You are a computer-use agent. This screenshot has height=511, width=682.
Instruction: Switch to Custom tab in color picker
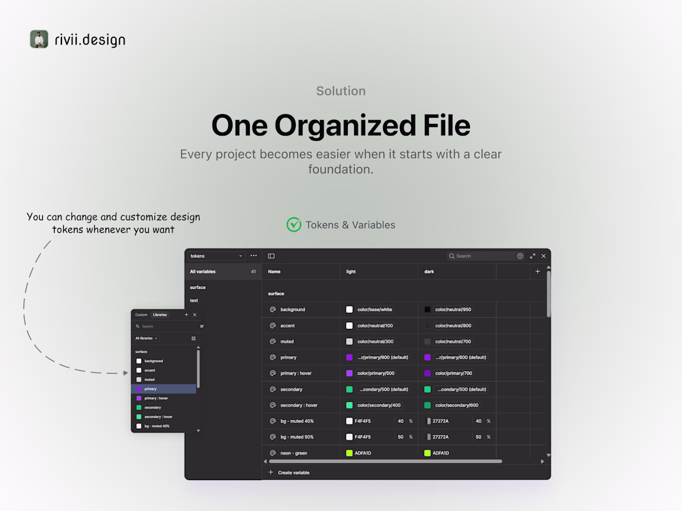pyautogui.click(x=141, y=315)
